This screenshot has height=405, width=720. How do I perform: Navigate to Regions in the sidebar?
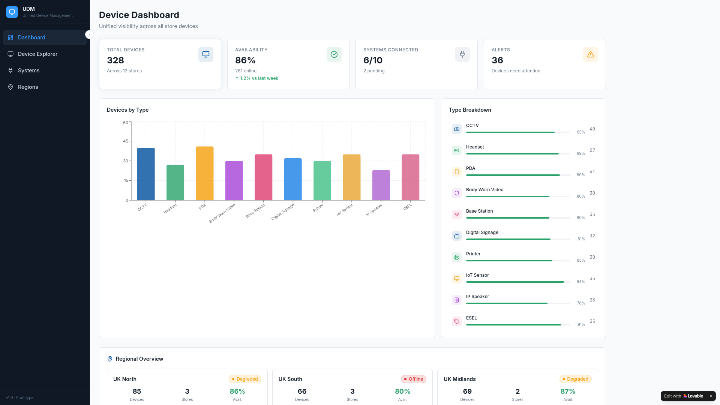tap(45, 87)
